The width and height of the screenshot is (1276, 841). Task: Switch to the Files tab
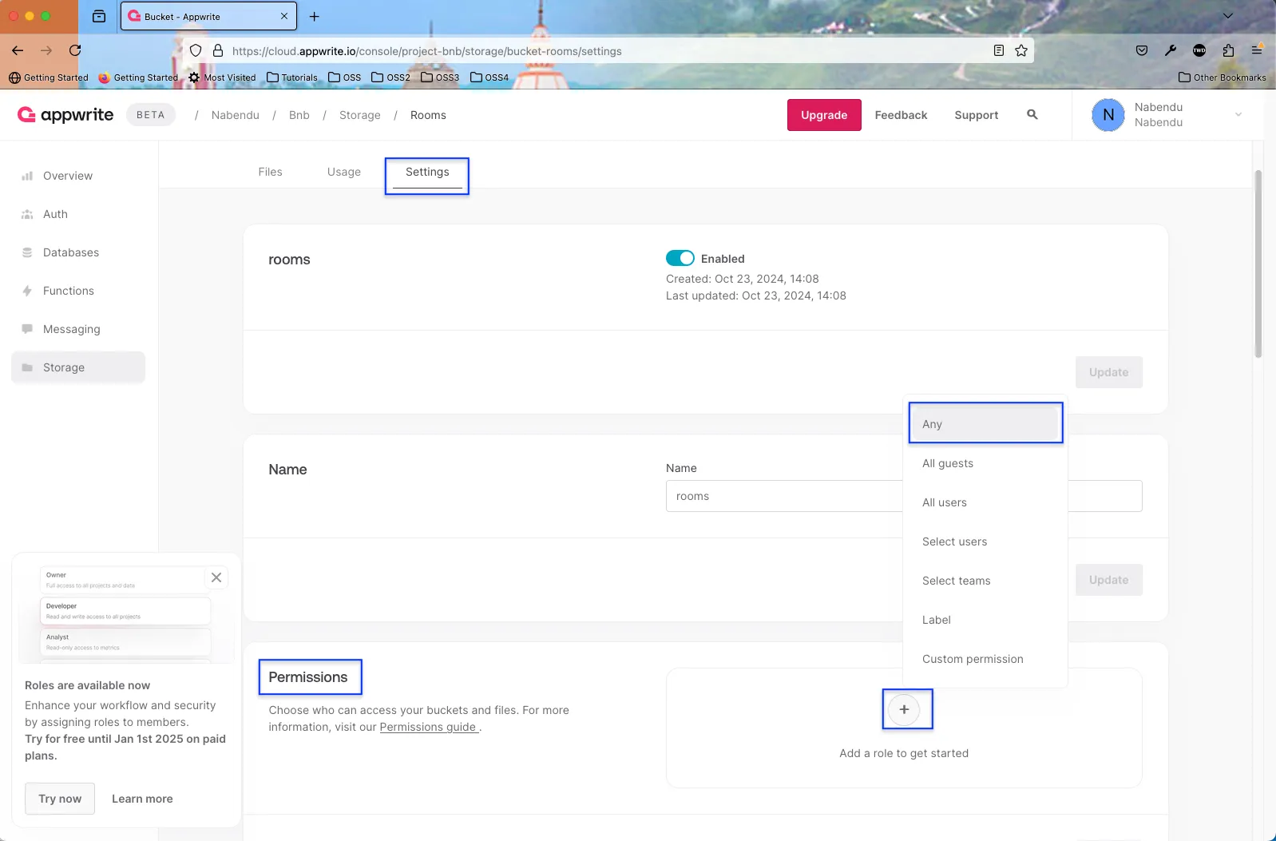pos(270,172)
